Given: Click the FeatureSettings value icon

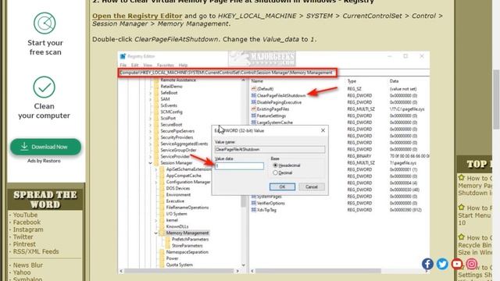Looking at the screenshot, I should coord(253,116).
